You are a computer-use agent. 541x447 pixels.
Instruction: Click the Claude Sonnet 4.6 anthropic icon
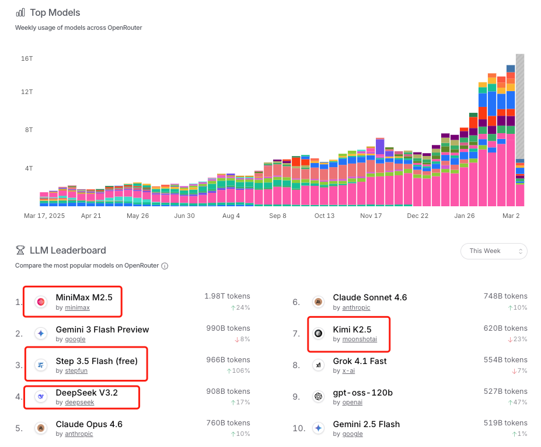(x=318, y=302)
